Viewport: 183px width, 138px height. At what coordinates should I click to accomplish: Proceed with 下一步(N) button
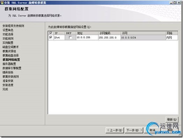click(134, 130)
